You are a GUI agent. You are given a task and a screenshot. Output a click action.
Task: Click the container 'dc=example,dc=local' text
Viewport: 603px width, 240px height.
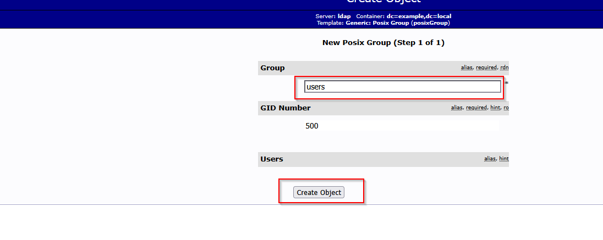[x=419, y=16]
